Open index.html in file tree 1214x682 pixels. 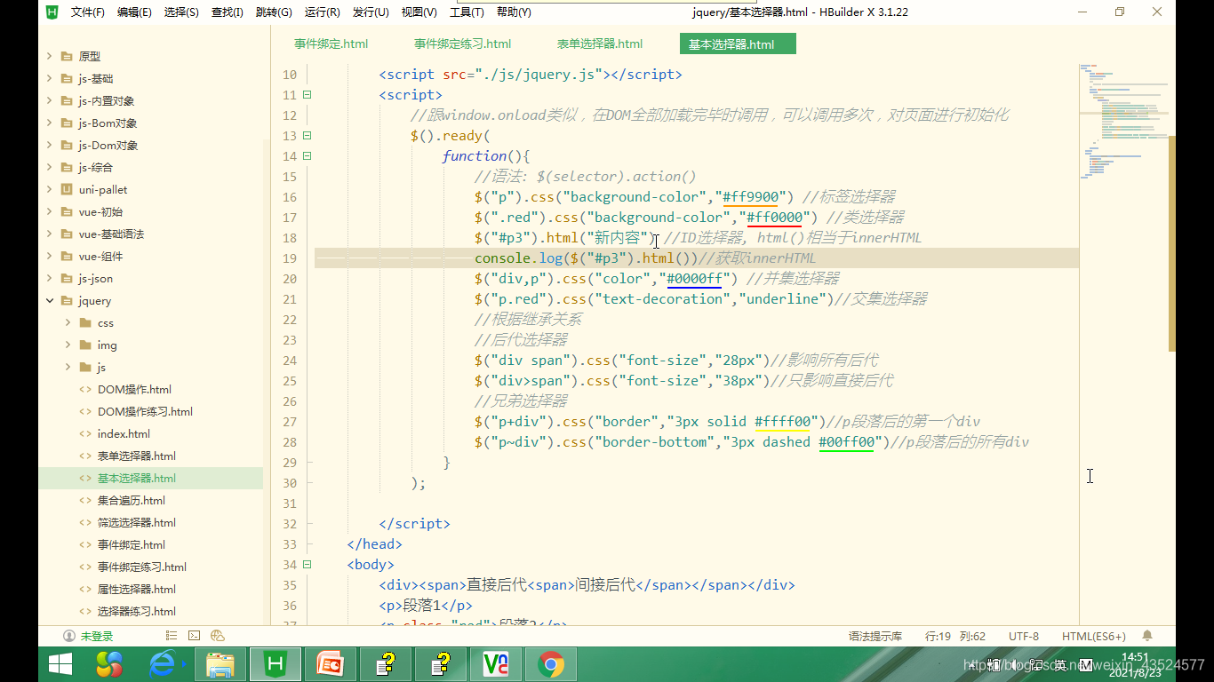coord(124,433)
